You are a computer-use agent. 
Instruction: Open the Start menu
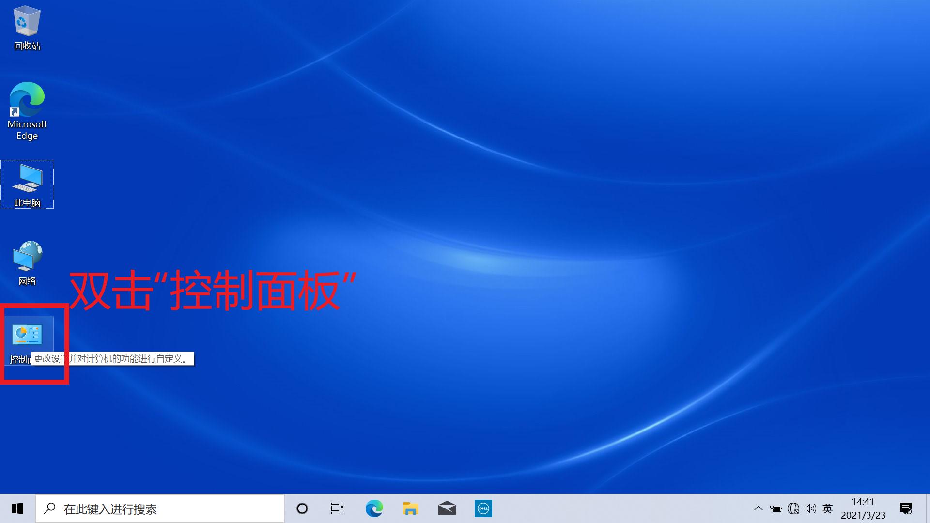click(x=17, y=508)
